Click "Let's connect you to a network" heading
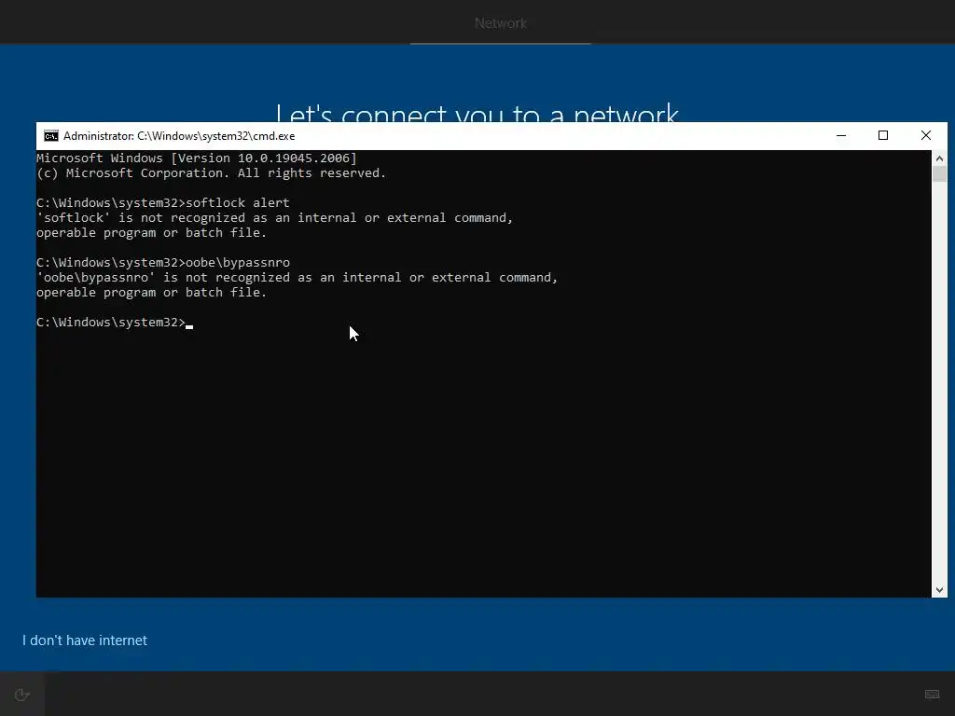 (x=477, y=112)
